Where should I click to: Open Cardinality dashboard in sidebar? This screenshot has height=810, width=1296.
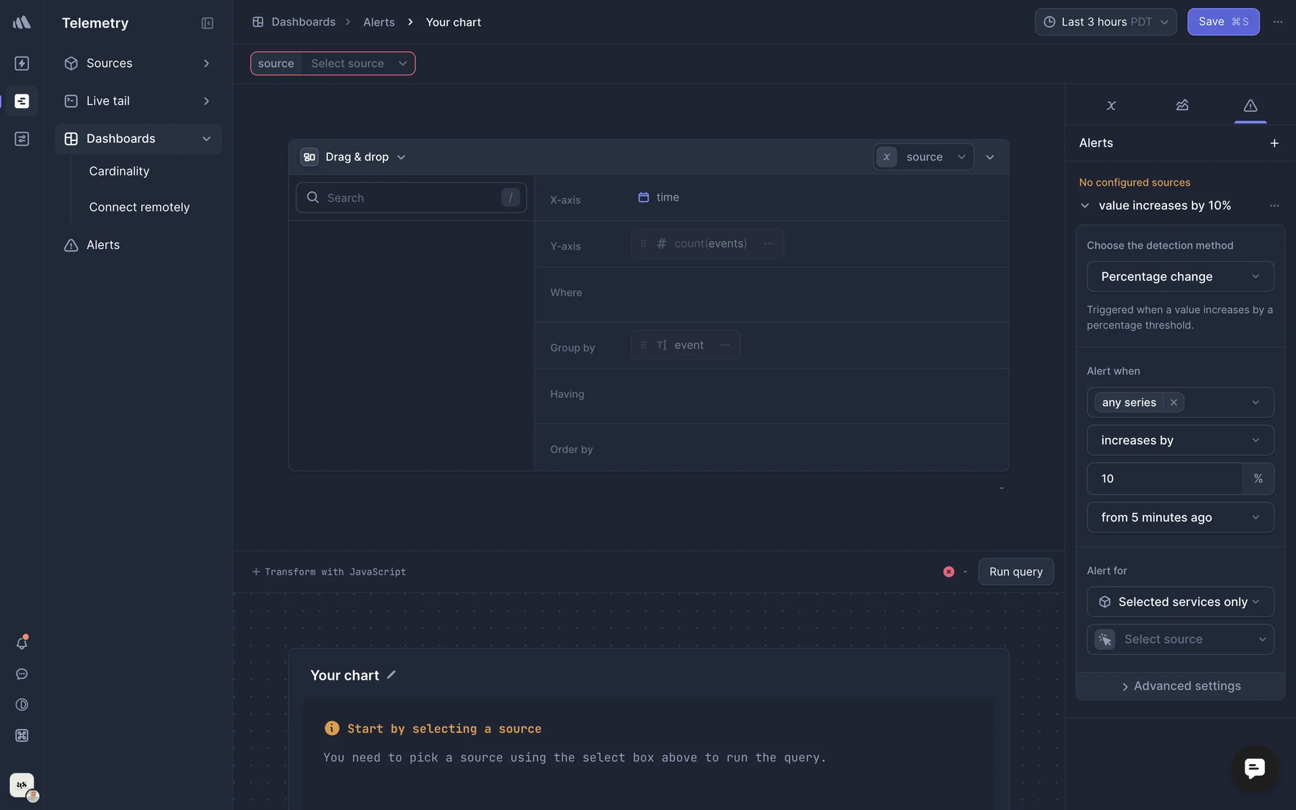(x=119, y=171)
